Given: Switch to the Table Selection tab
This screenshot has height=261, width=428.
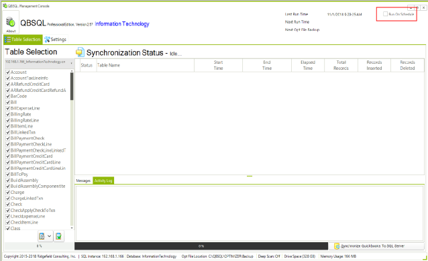Looking at the screenshot, I should point(23,40).
